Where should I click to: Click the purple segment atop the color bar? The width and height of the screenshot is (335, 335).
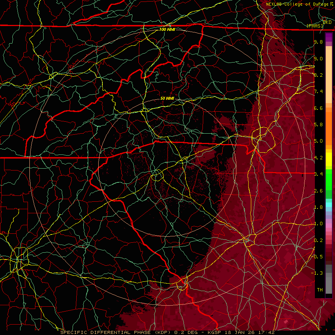(329, 37)
